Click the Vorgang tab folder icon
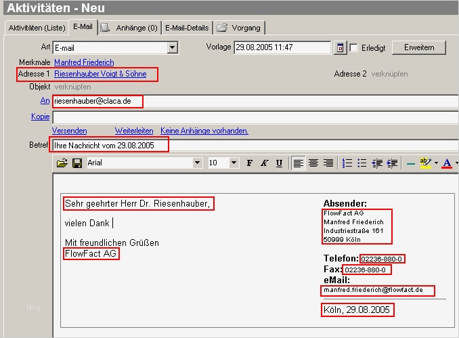 point(222,28)
